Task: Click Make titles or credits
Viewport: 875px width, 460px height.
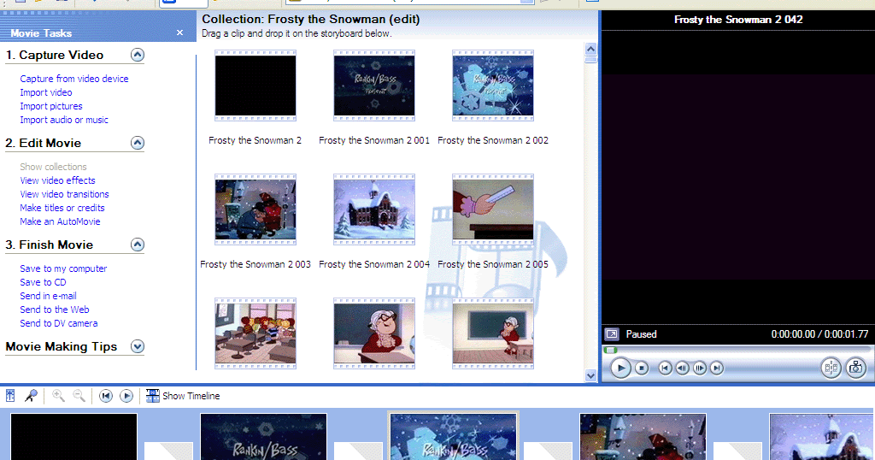Action: coord(62,208)
